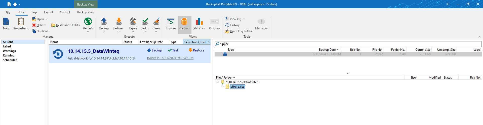Select Warnings jobs filter
The width and height of the screenshot is (483, 125).
tap(9, 51)
